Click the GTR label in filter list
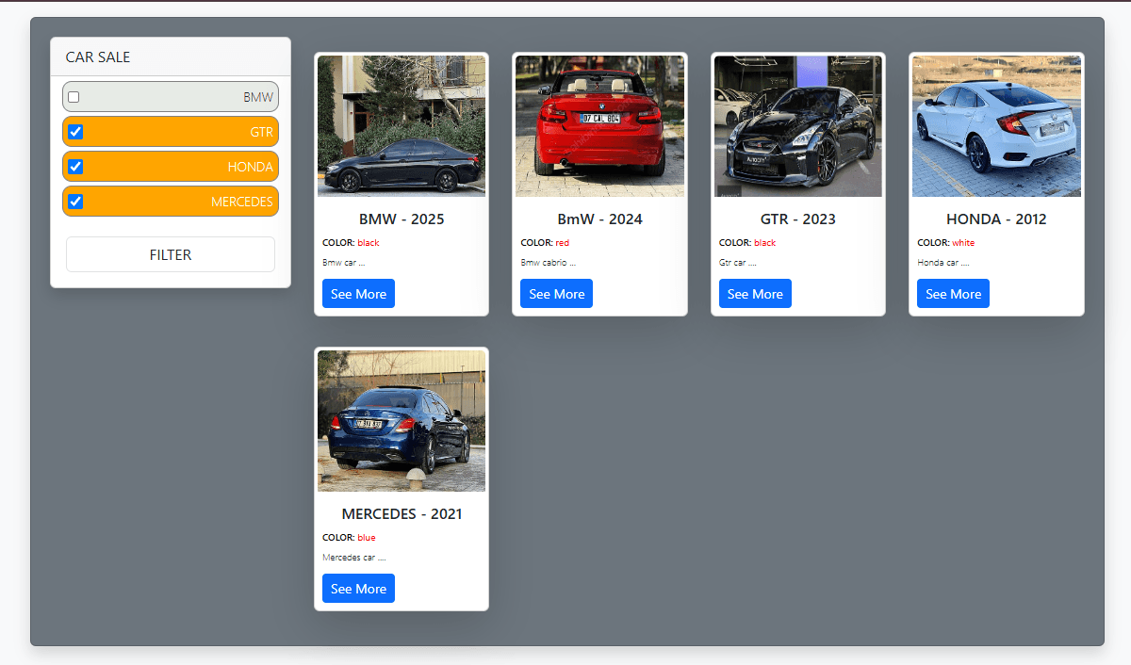This screenshot has height=665, width=1131. (x=262, y=132)
